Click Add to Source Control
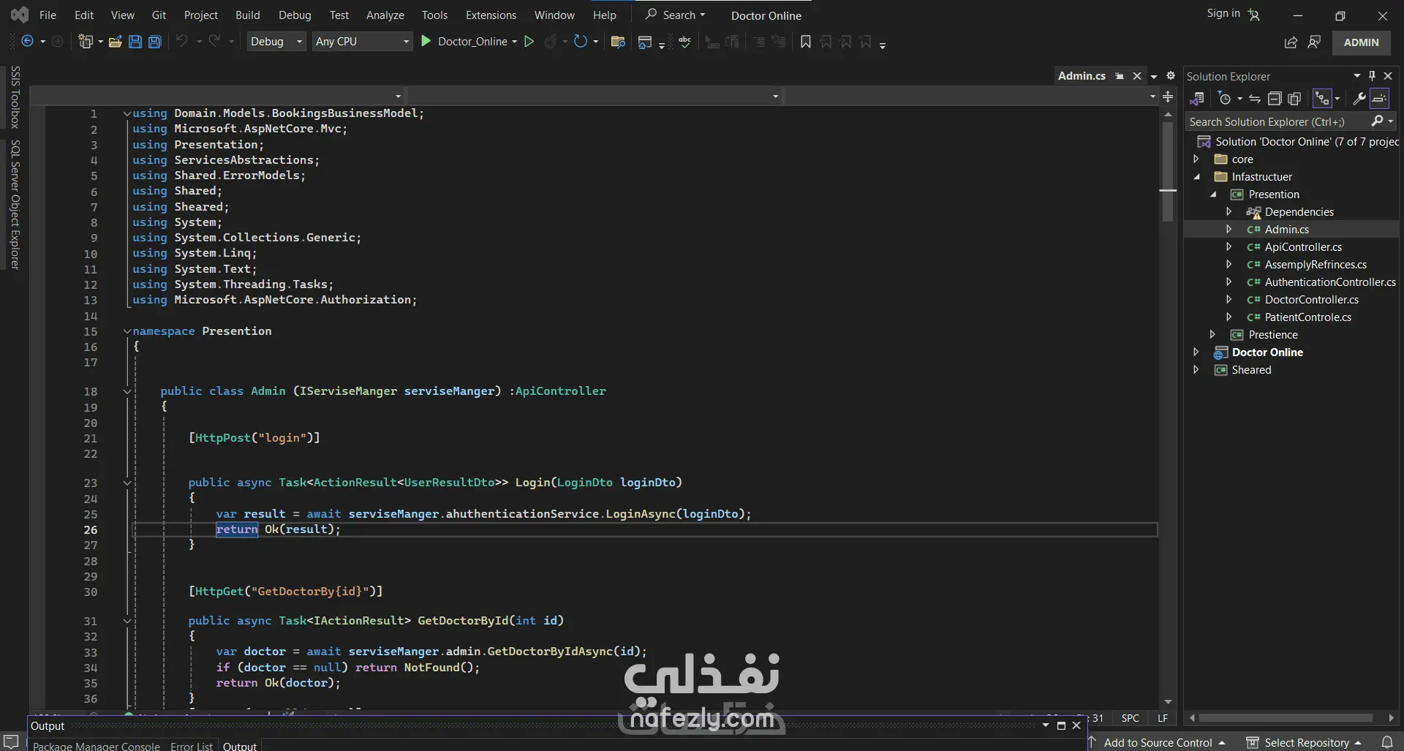Viewport: 1404px width, 751px height. pos(1158,742)
